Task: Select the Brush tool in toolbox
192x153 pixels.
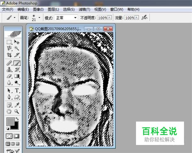Action: 17,63
